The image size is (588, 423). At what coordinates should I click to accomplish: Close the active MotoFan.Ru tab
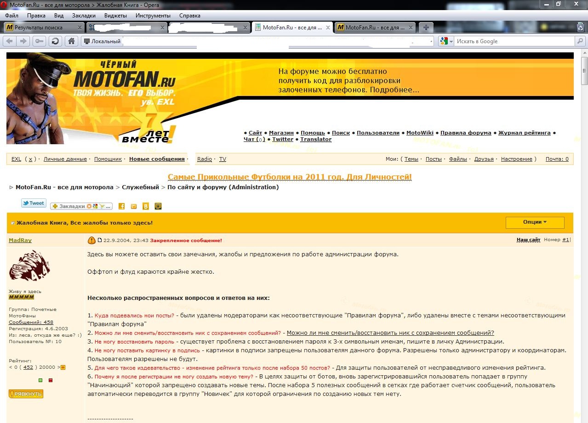328,28
